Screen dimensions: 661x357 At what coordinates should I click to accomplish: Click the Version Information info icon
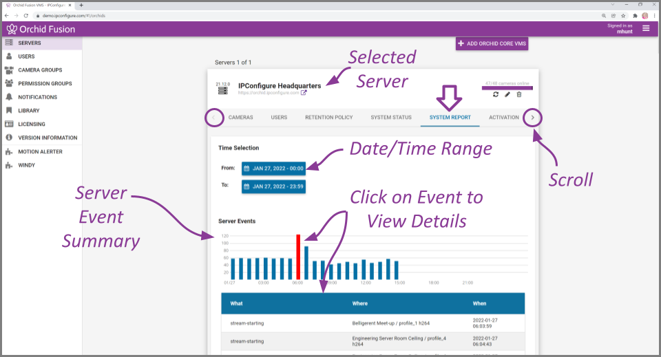pos(9,138)
